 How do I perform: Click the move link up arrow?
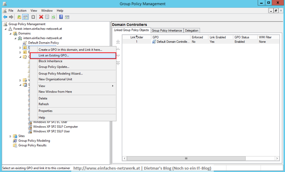point(118,49)
